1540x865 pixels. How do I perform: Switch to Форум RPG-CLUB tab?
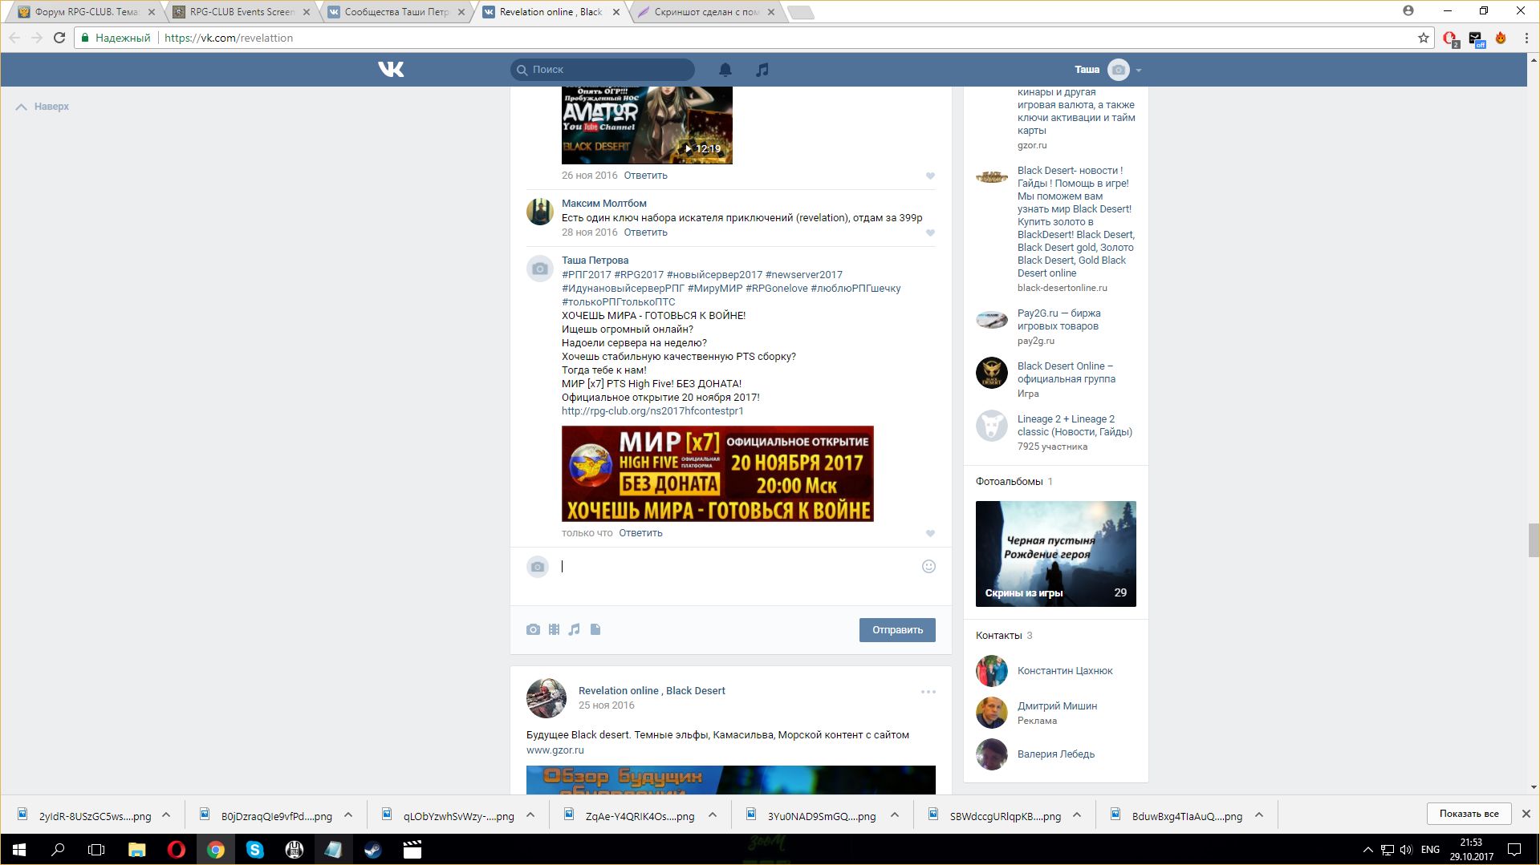(85, 12)
